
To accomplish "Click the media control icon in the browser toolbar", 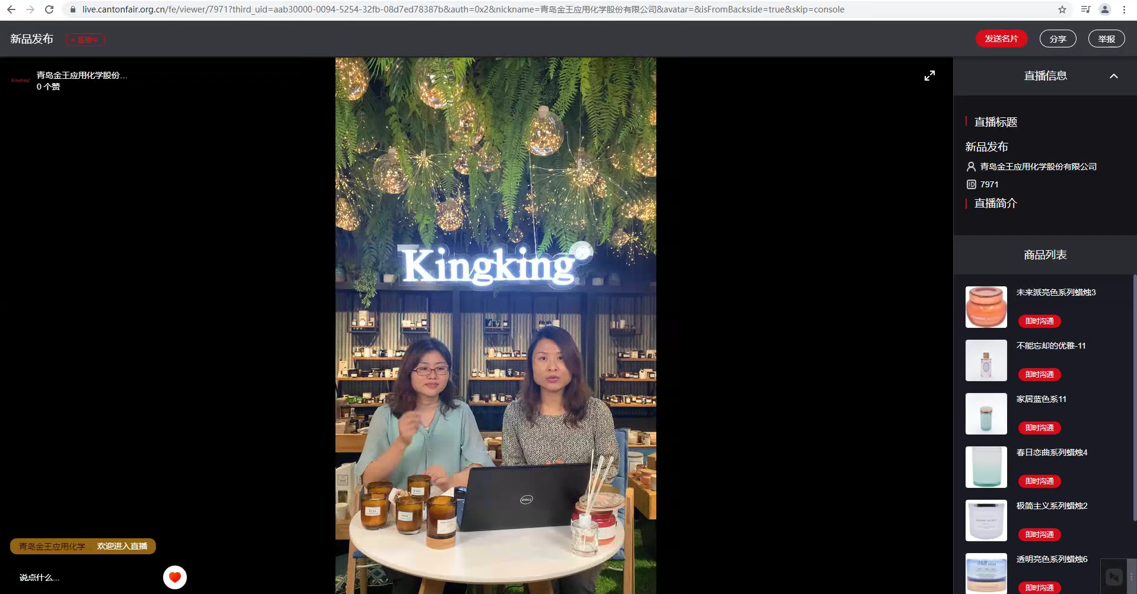I will (1085, 9).
